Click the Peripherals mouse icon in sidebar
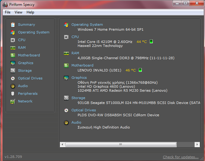Image resolution: width=205 pixels, height=161 pixels. pos(13,94)
